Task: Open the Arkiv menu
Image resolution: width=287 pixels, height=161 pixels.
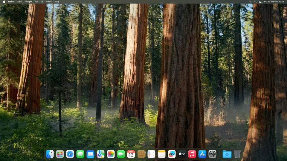Action: tap(19, 2)
